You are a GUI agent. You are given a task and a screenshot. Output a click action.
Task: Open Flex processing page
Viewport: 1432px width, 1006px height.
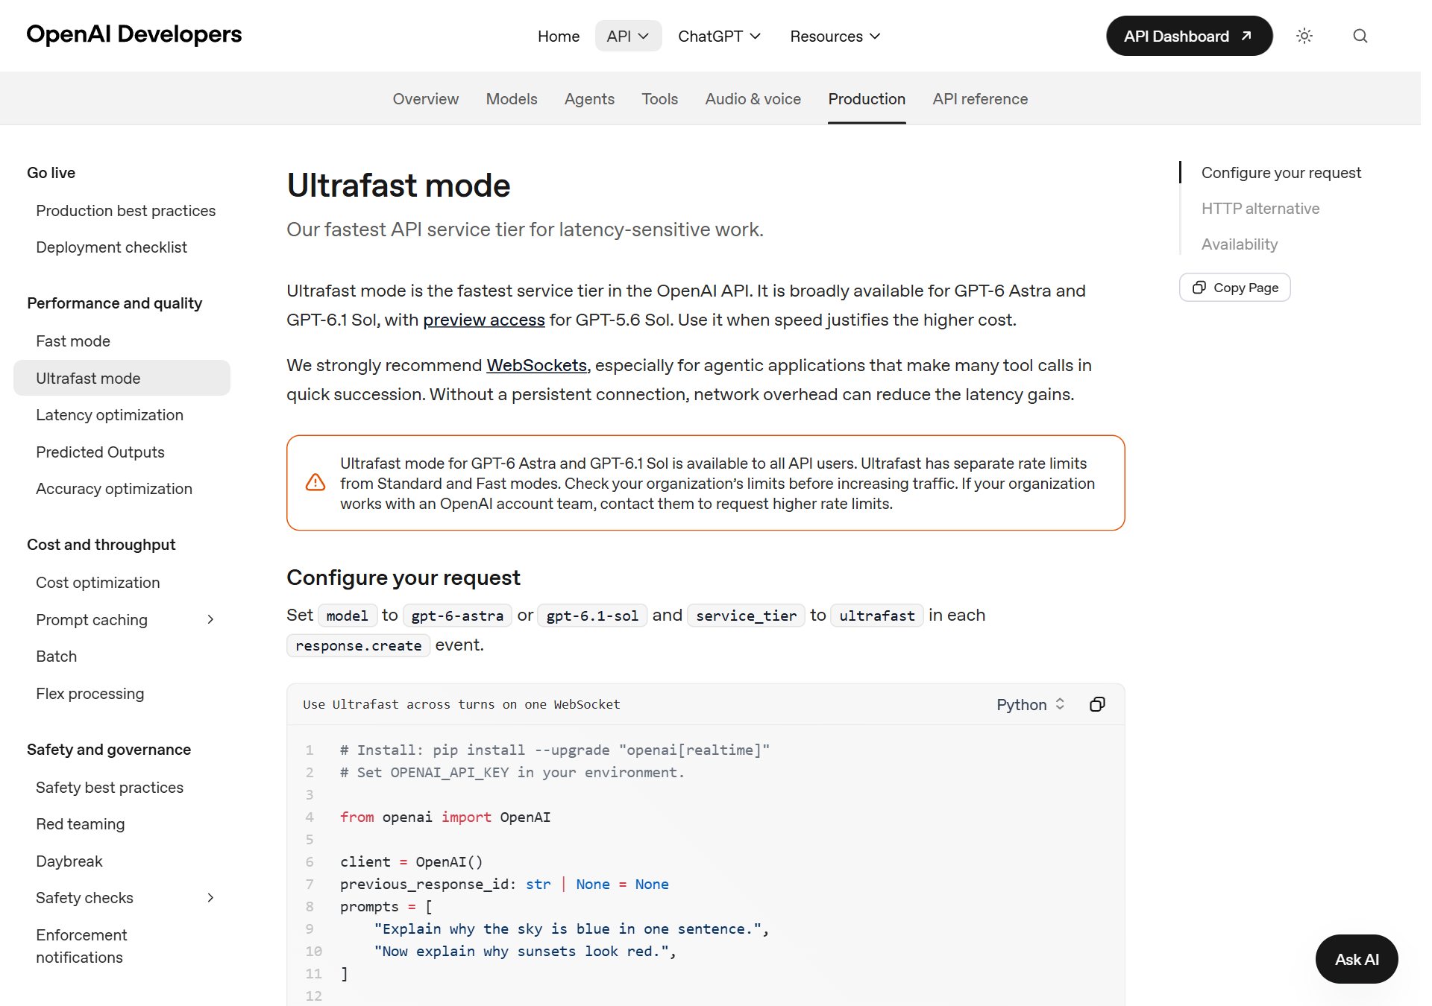click(x=90, y=694)
